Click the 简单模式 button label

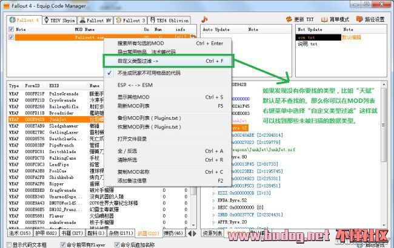click(339, 19)
